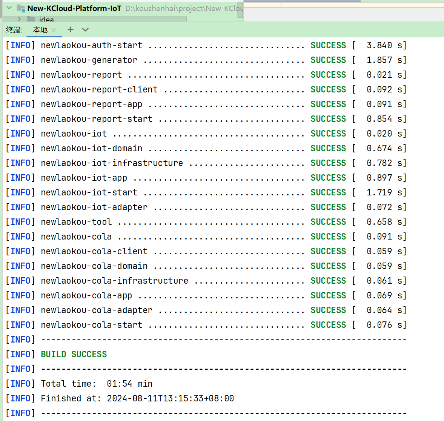The height and width of the screenshot is (421, 444).
Task: Click the .idea folder icon
Action: coord(31,19)
